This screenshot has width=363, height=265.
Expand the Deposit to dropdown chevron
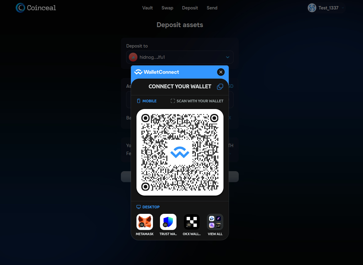pyautogui.click(x=227, y=57)
